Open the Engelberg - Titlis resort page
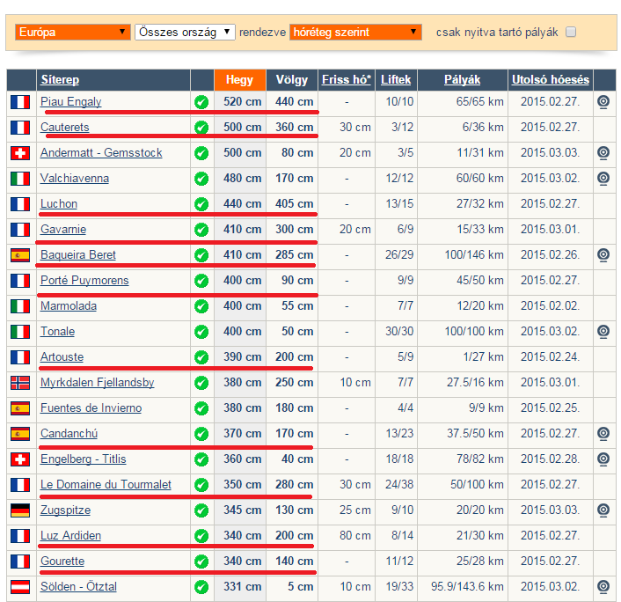Viewport: 621px width, 602px height. click(83, 459)
